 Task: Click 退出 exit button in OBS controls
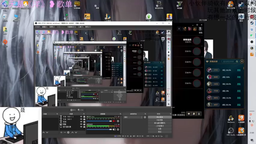tap(160, 132)
